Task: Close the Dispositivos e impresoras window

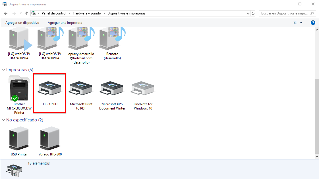Action: [313, 4]
